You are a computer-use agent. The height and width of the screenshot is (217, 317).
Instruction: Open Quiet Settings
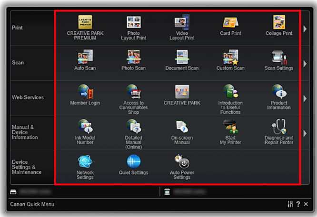[x=133, y=162]
